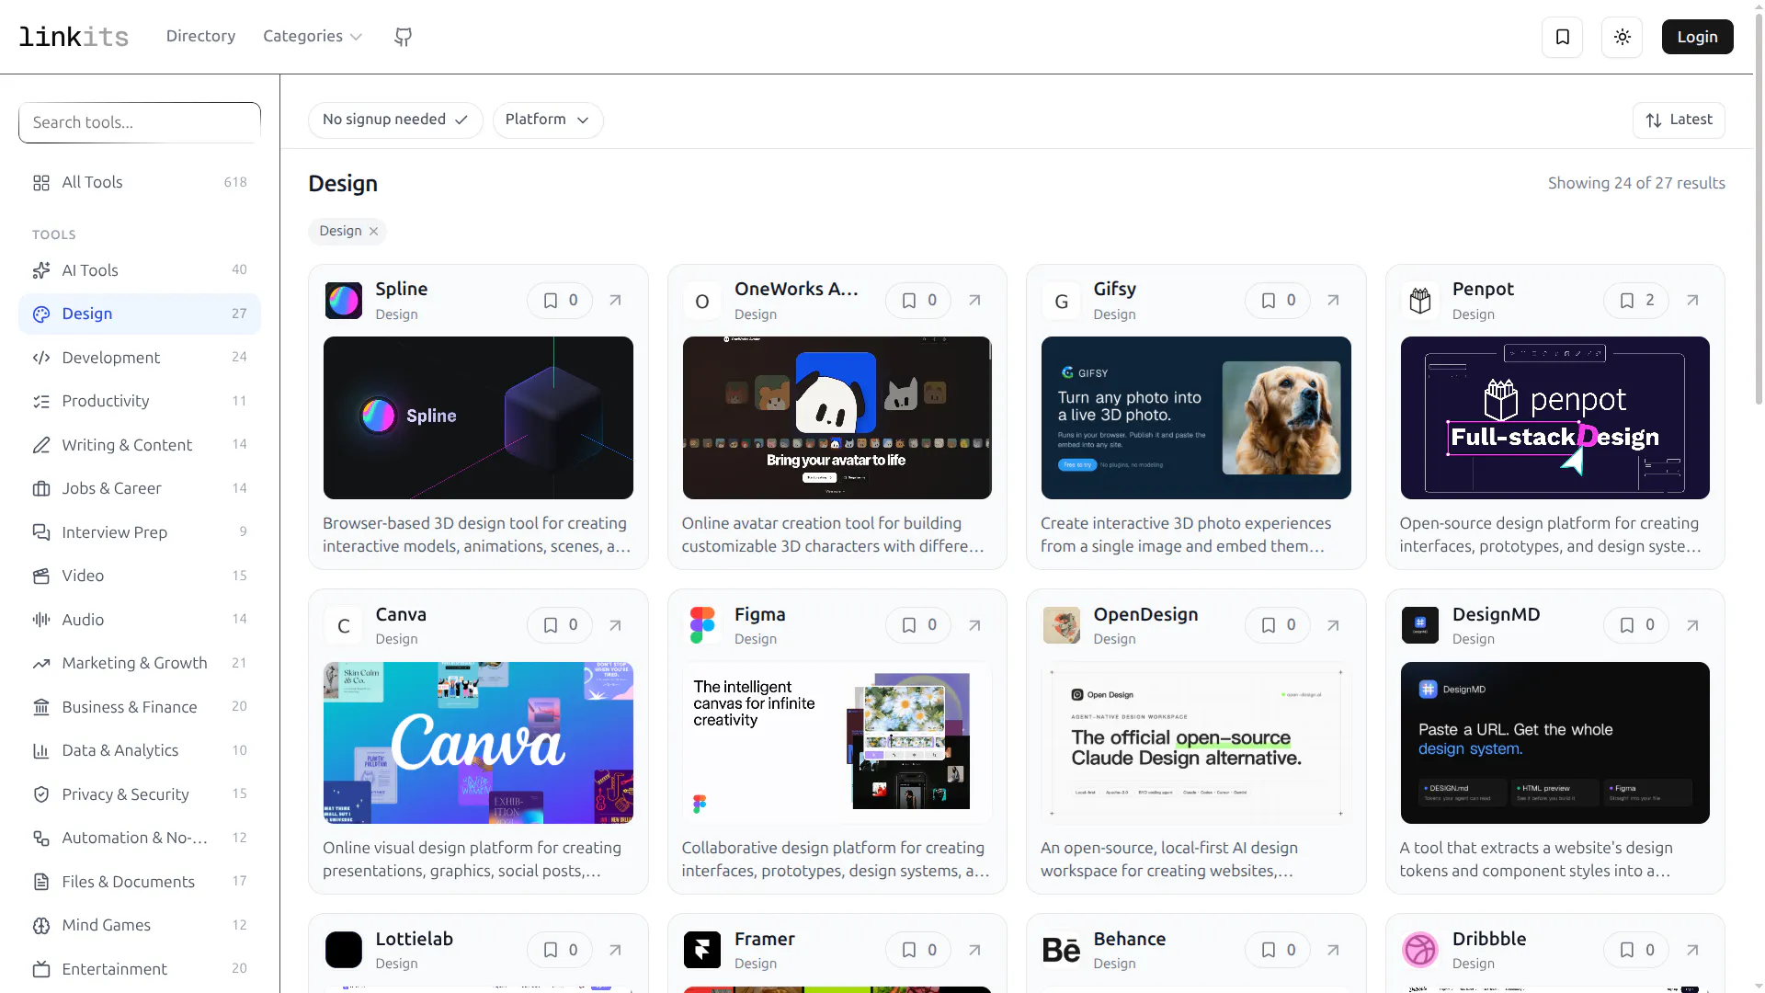Open the Dribbble tool title

tap(1489, 939)
